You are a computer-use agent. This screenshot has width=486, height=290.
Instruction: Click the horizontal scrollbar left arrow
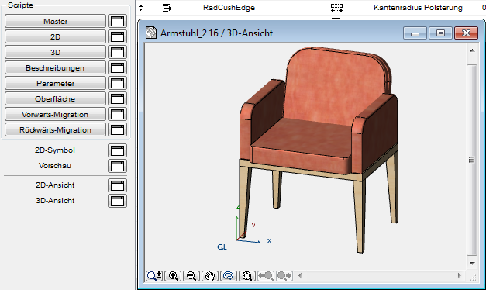coord(300,275)
